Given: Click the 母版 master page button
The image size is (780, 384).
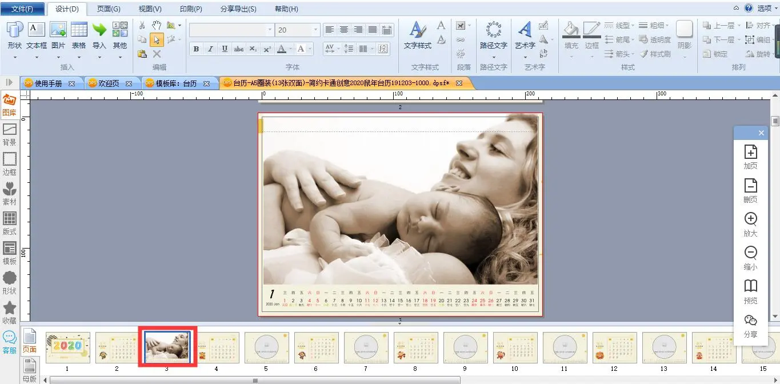Looking at the screenshot, I should tap(29, 369).
